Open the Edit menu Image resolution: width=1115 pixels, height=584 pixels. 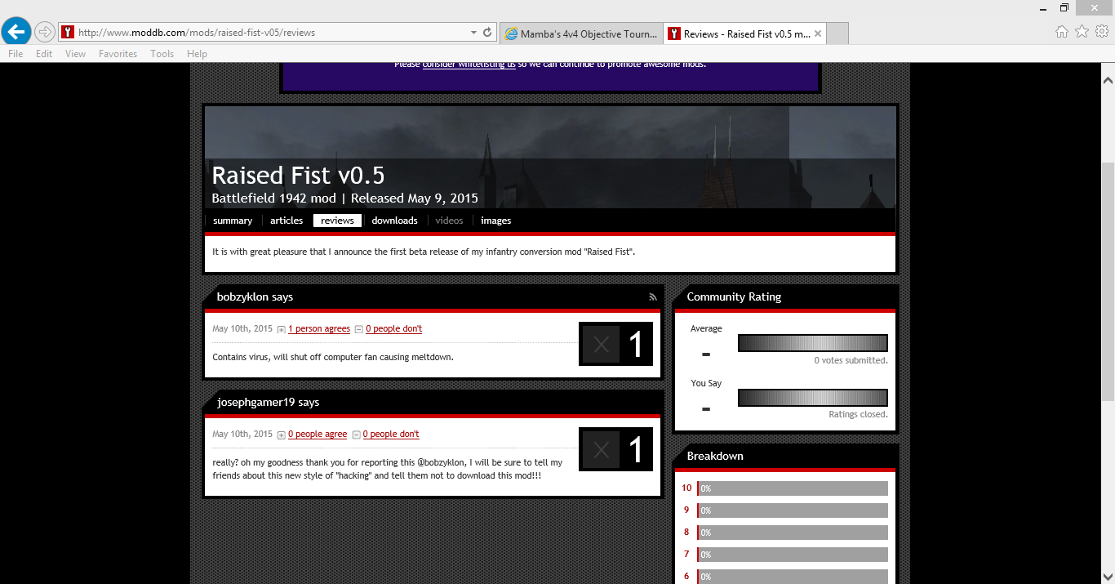point(44,54)
